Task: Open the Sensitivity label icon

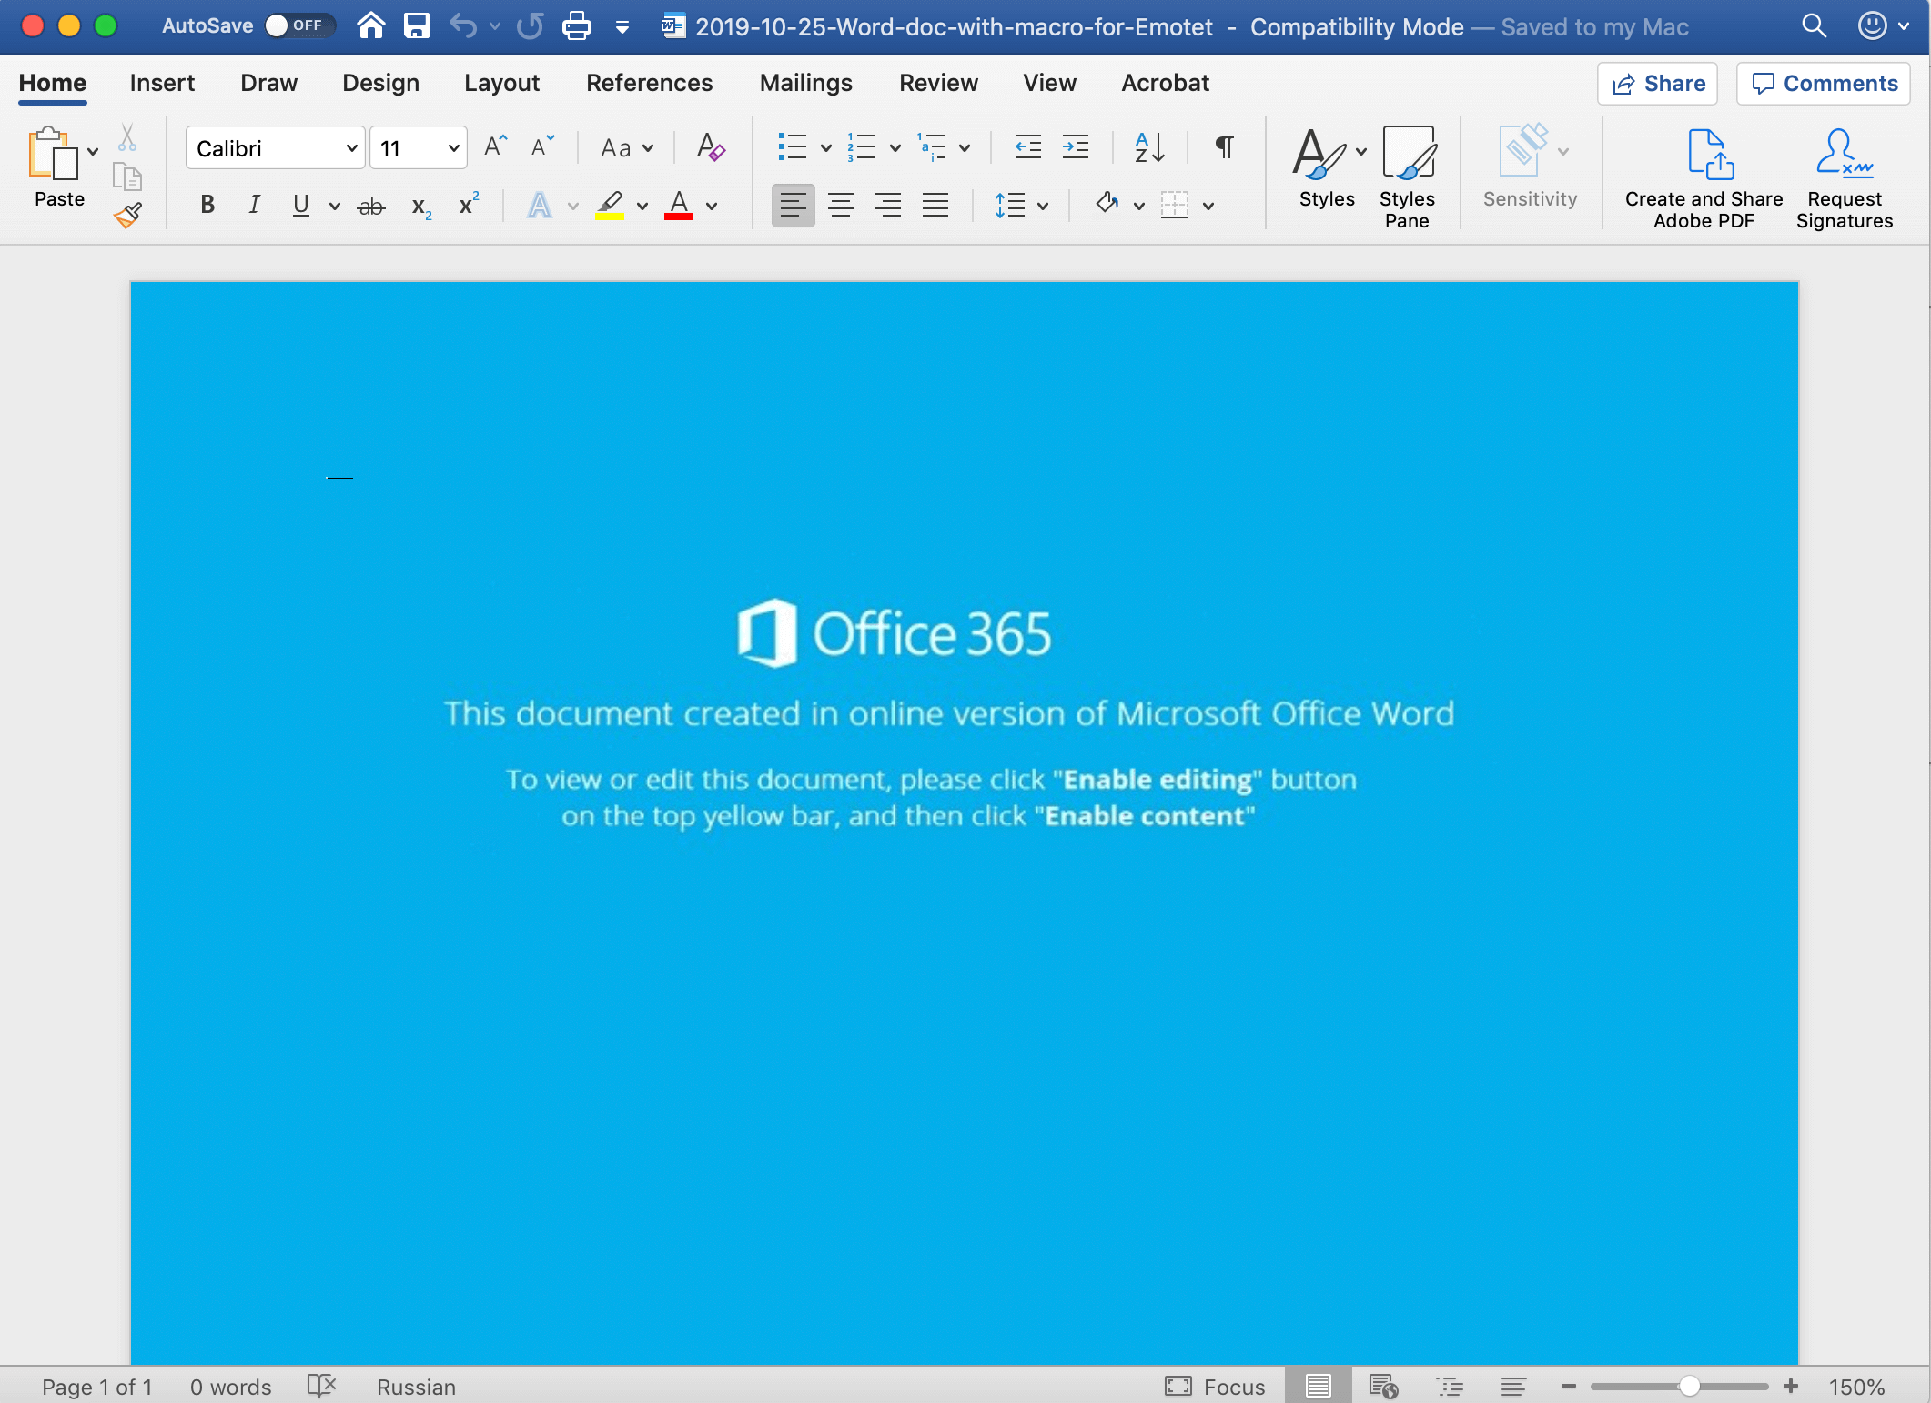Action: tap(1530, 167)
